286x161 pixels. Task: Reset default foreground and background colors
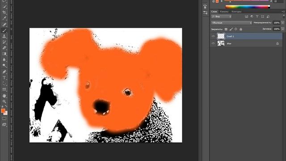(2, 106)
